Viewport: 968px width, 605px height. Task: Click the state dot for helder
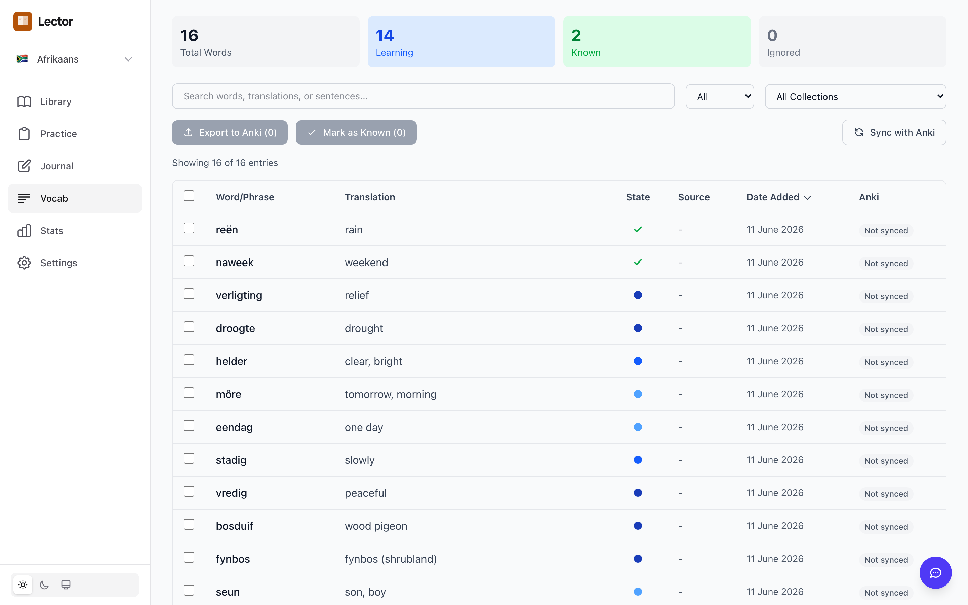coord(638,361)
